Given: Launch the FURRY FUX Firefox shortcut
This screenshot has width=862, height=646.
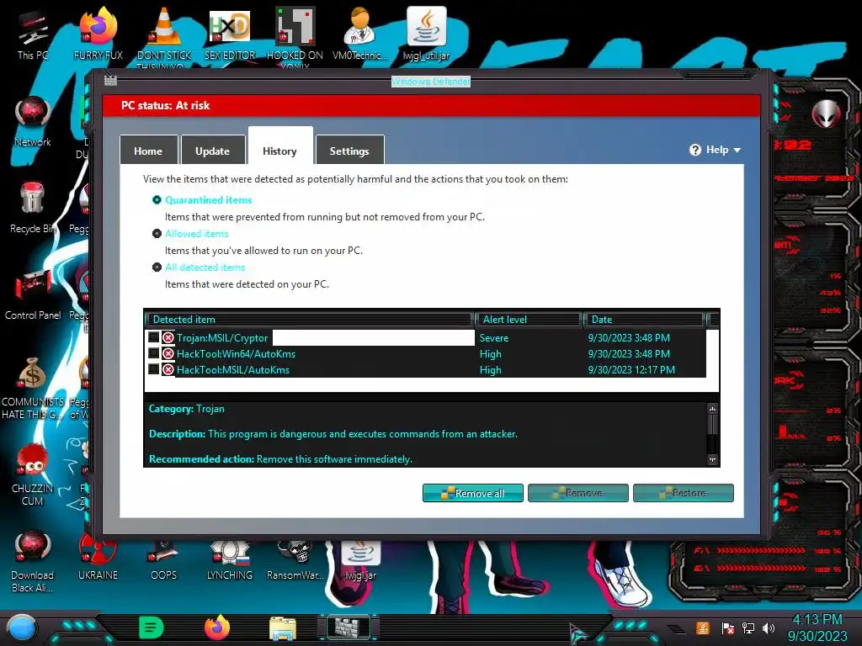Looking at the screenshot, I should pos(98,34).
